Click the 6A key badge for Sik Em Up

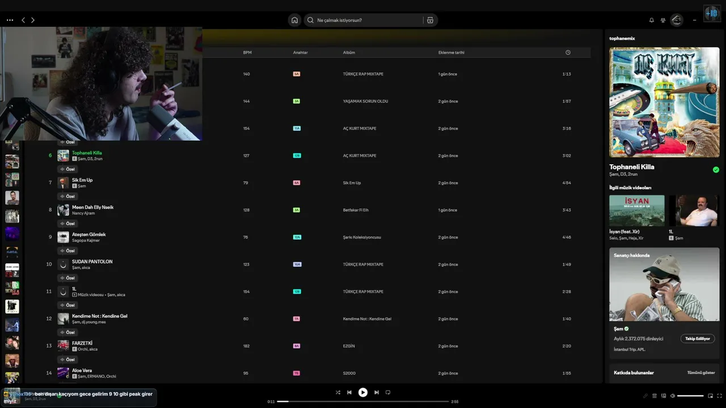(x=297, y=182)
